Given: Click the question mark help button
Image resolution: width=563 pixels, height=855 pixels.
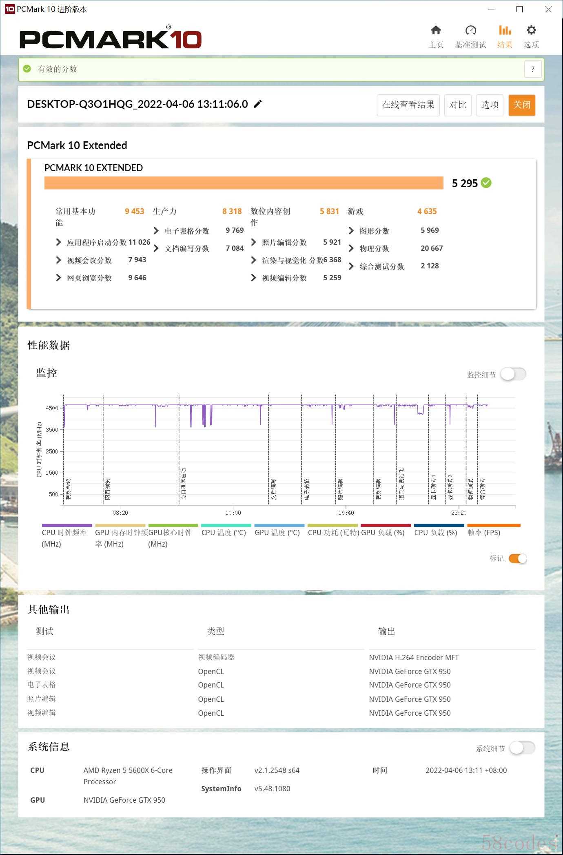Looking at the screenshot, I should (532, 69).
